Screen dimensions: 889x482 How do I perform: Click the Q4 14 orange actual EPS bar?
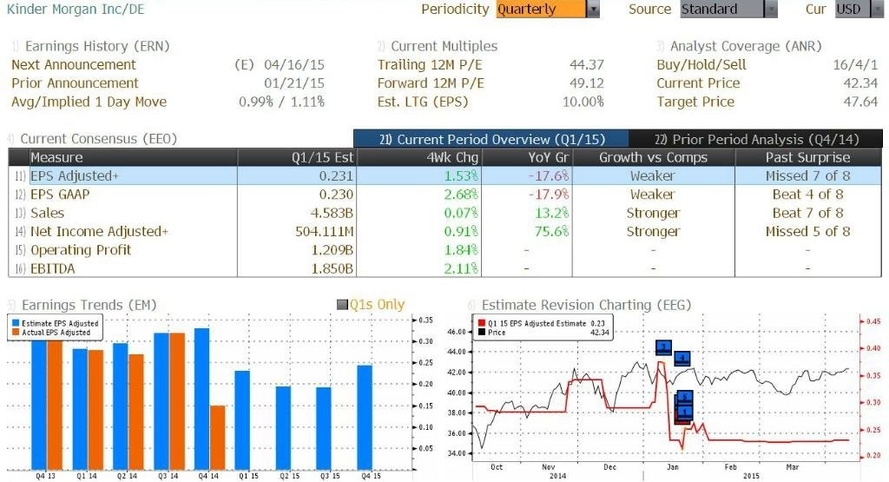click(217, 437)
